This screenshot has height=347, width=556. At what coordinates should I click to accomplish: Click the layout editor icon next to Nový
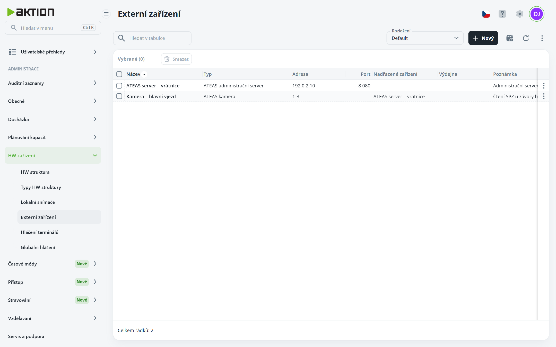point(510,38)
